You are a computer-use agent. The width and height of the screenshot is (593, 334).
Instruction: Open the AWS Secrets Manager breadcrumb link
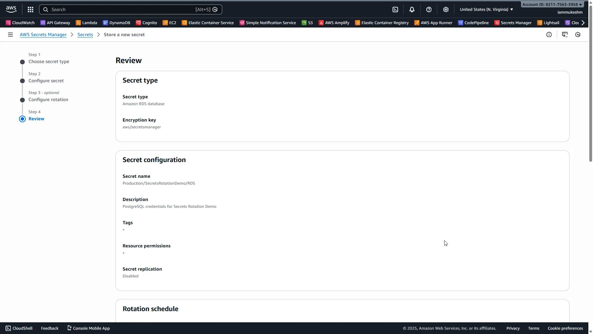point(43,35)
